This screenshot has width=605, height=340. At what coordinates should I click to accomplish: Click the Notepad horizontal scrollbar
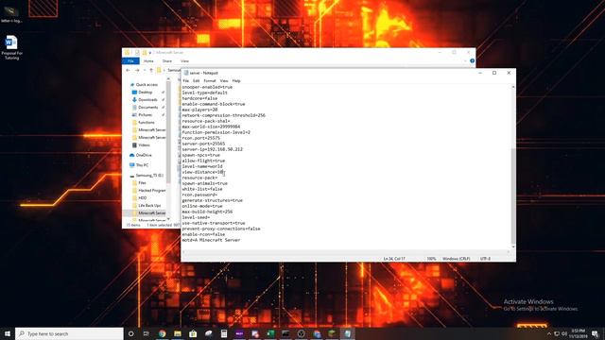point(346,252)
